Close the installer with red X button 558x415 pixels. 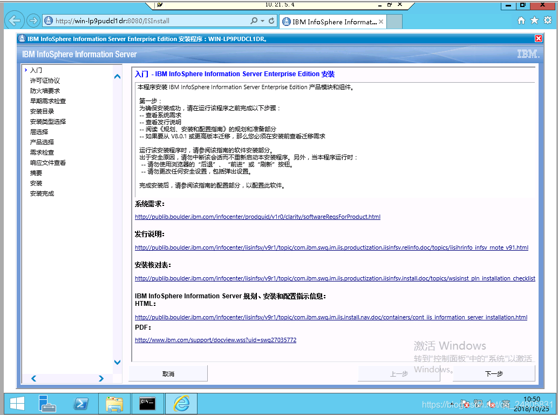pyautogui.click(x=539, y=38)
